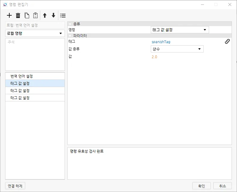Move the command up with the up arrow
The height and width of the screenshot is (192, 237).
45,15
